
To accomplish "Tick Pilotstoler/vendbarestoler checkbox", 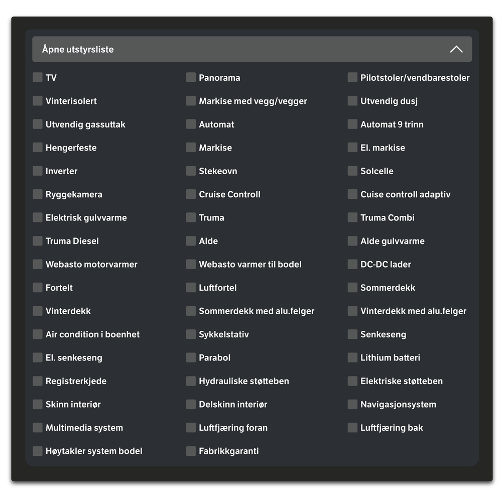I will (352, 77).
